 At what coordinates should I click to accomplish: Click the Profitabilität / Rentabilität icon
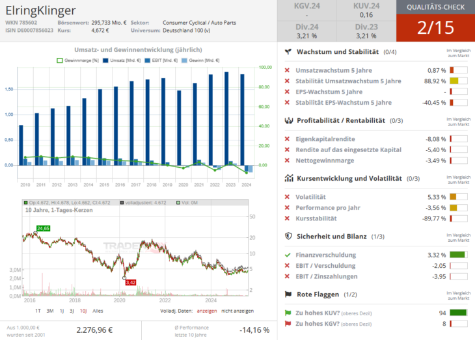click(x=289, y=120)
